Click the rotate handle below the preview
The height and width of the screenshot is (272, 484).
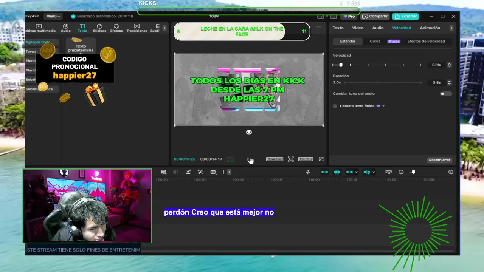(x=249, y=132)
